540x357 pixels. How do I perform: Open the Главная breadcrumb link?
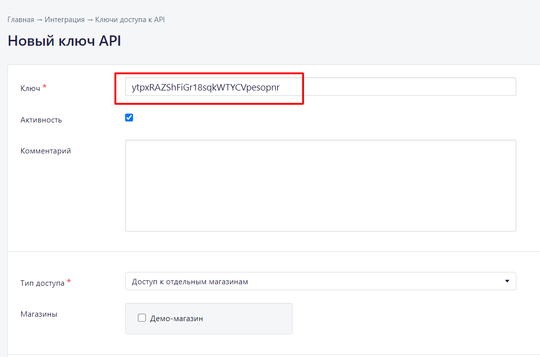[x=21, y=20]
